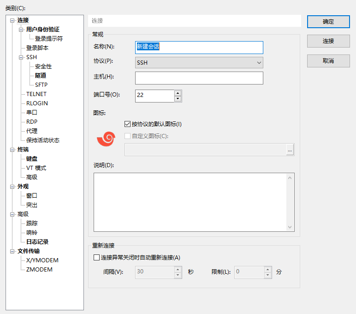Select 日志记录 under 高级
The width and height of the screenshot is (356, 314).
point(37,242)
